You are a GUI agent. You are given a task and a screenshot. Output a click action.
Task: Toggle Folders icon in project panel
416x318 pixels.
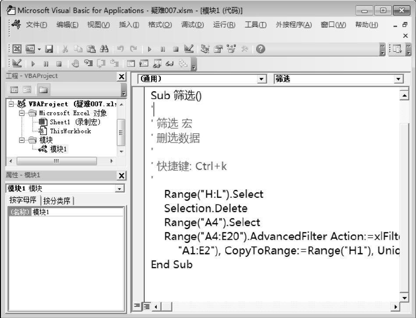43,90
